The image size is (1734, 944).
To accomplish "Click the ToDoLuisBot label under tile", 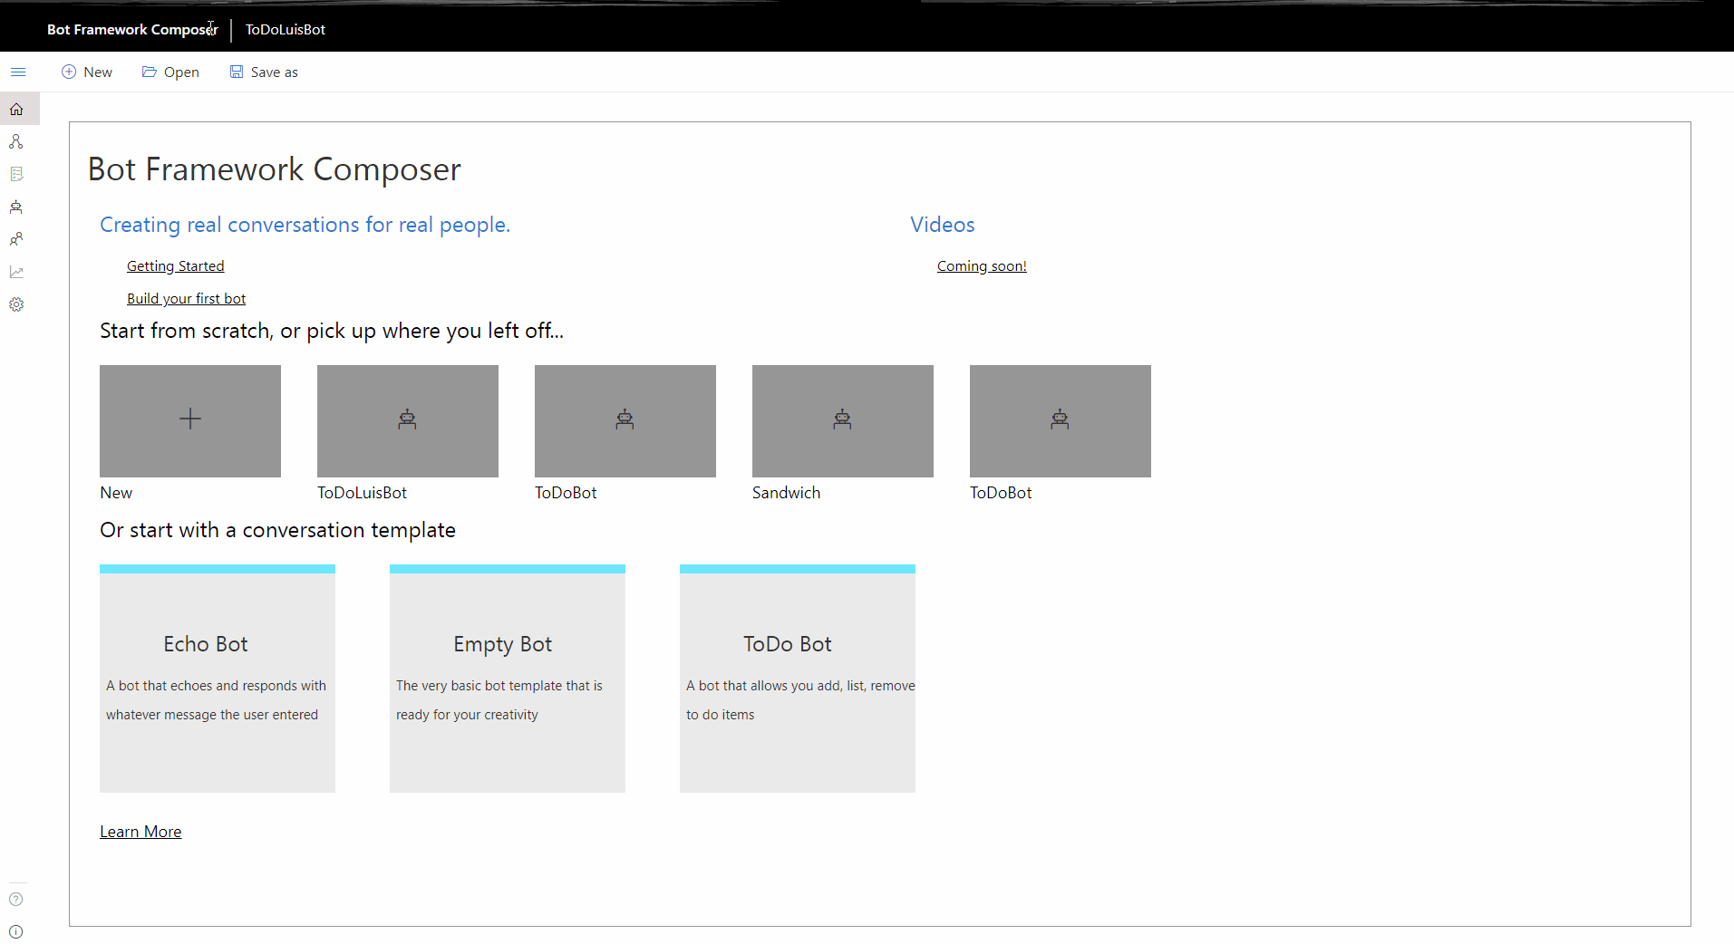I will tap(363, 493).
